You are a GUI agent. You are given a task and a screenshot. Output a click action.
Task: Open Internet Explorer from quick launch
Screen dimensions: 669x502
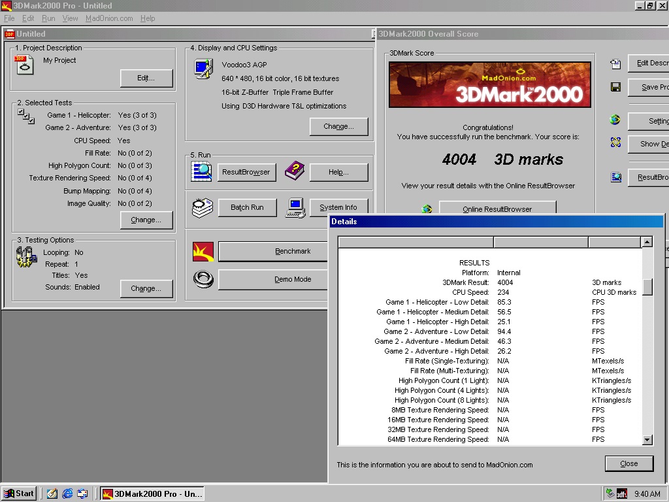(67, 494)
